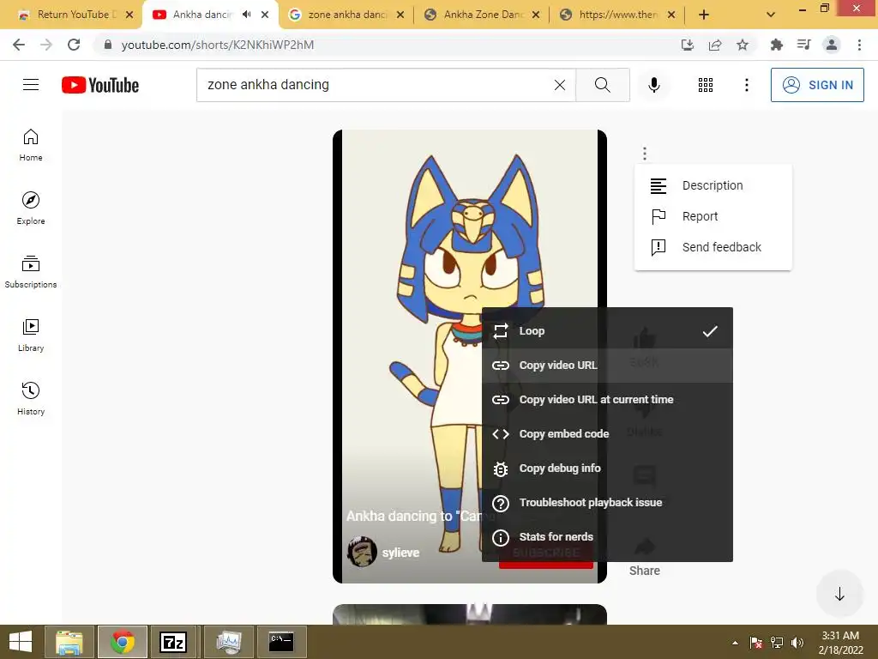Image resolution: width=878 pixels, height=659 pixels.
Task: Select Stats for nerds
Action: [607, 537]
